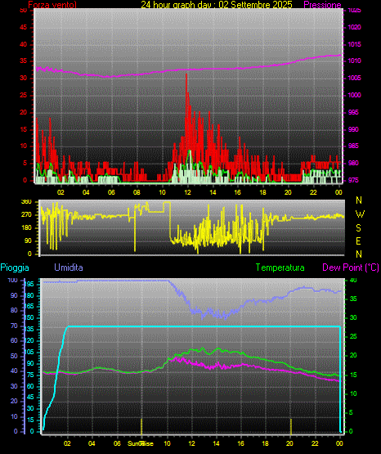
Task: Click hour label '22' under the temperature chart
Action: point(315,443)
